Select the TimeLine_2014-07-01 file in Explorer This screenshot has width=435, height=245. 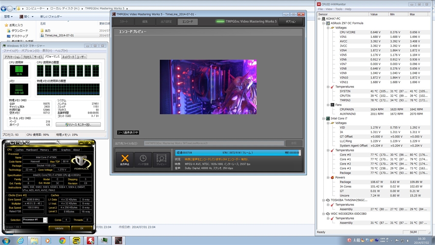[59, 35]
